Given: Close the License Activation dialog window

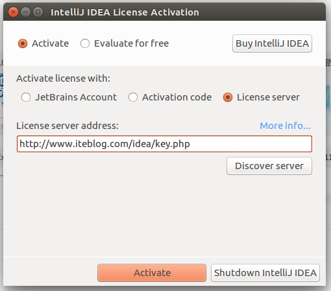Looking at the screenshot, I should (x=13, y=12).
